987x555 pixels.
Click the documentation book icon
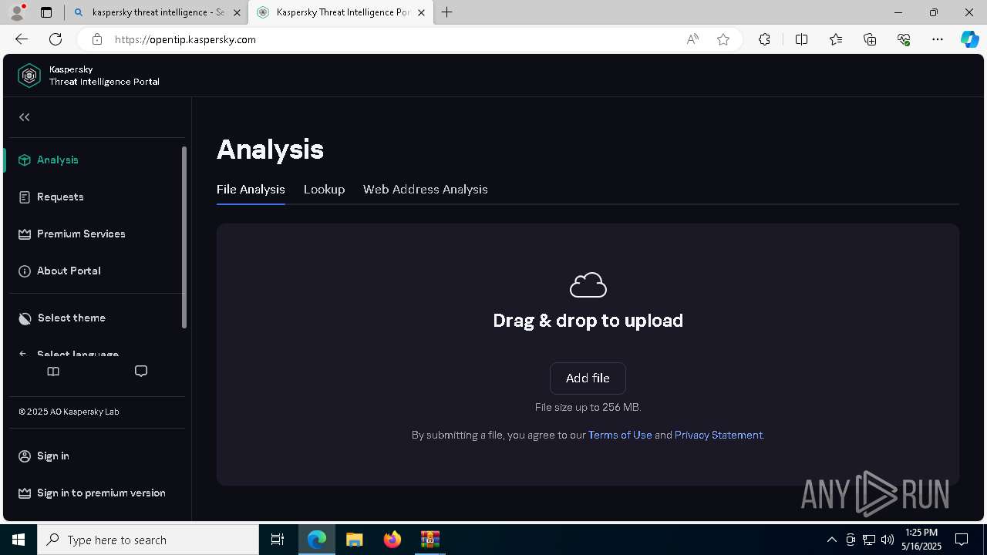(x=53, y=372)
